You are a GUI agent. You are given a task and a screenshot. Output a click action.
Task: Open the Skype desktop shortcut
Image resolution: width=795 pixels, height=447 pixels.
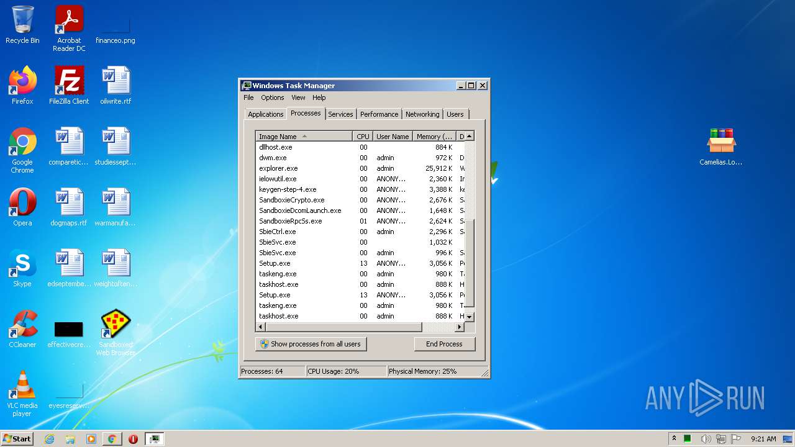coord(22,268)
